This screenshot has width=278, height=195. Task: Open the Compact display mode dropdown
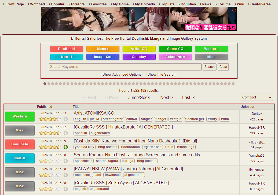256,97
